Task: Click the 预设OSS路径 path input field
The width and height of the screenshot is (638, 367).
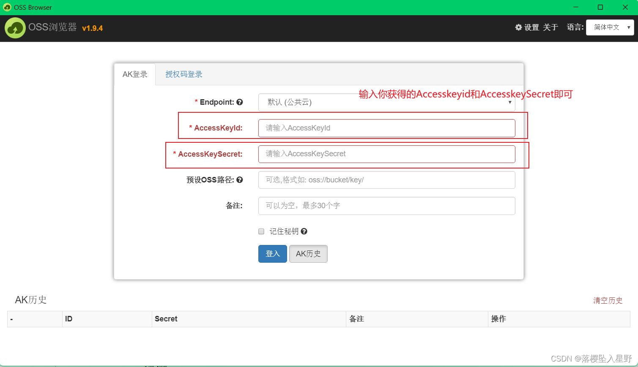Action: 386,179
